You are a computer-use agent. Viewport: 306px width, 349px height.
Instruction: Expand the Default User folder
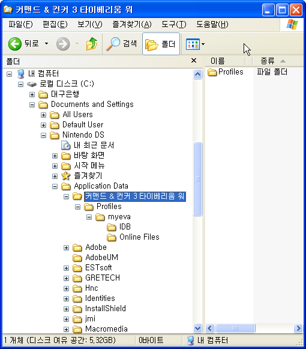[x=44, y=125]
